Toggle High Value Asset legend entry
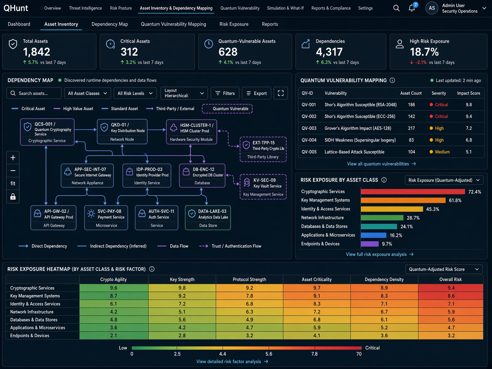The image size is (492, 369). click(73, 109)
